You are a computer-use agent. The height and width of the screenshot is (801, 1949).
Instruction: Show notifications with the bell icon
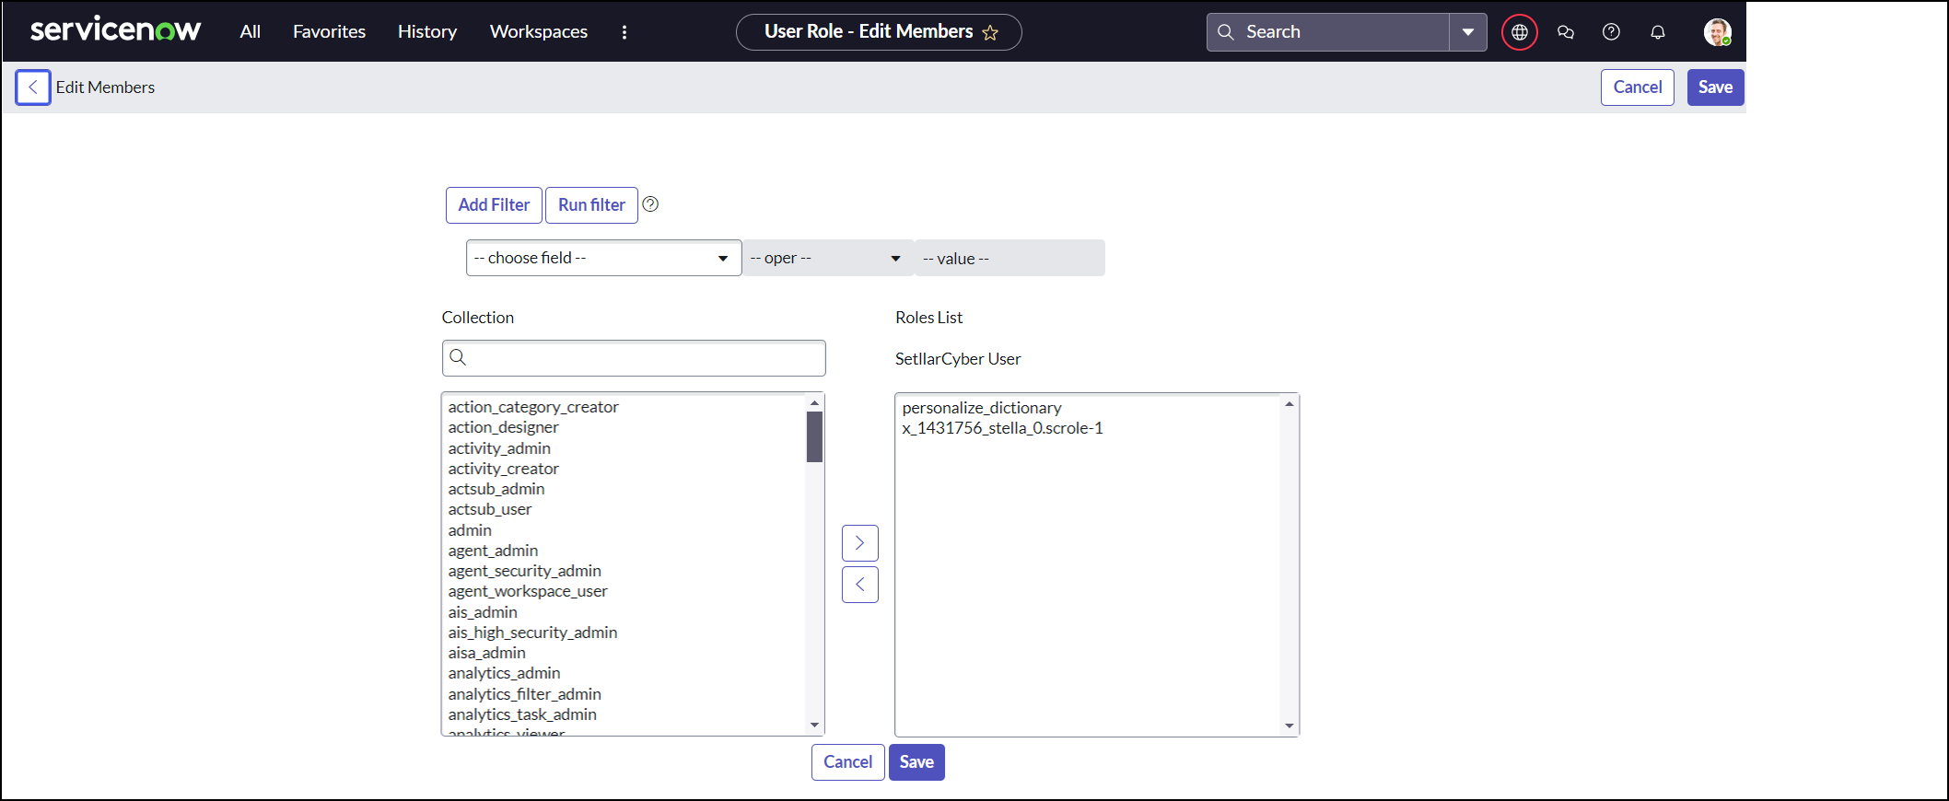pyautogui.click(x=1657, y=32)
